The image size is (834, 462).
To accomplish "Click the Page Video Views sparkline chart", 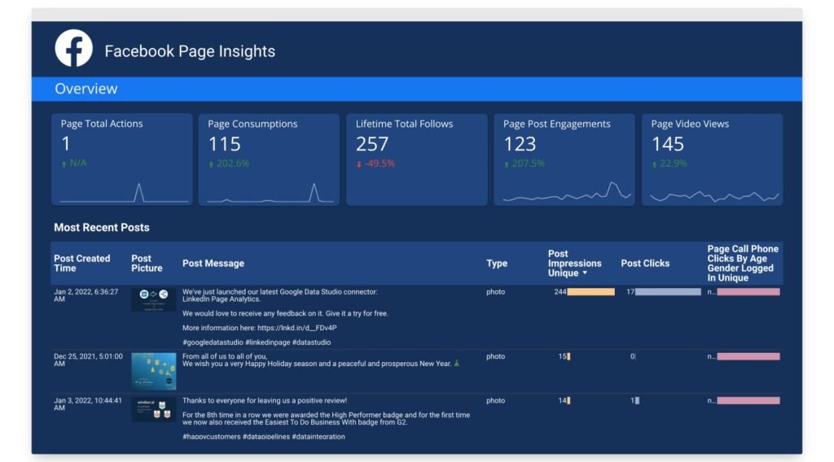I will 714,196.
